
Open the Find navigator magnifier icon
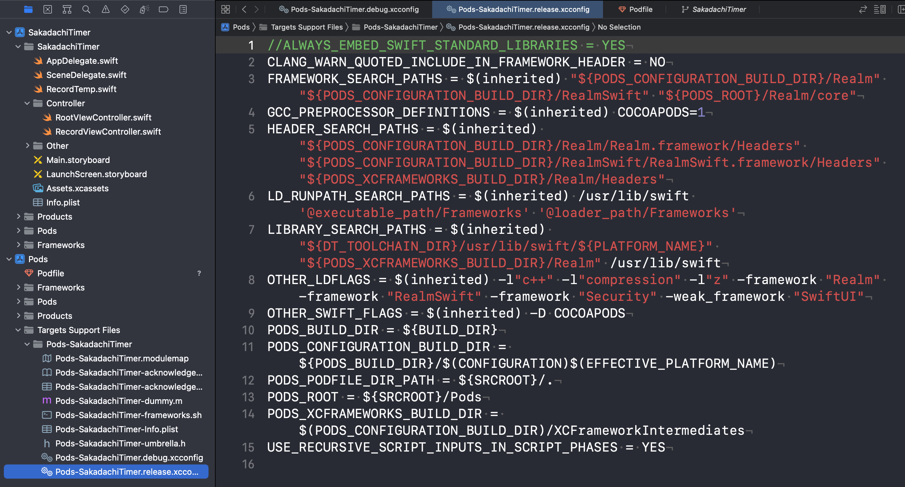click(x=86, y=9)
